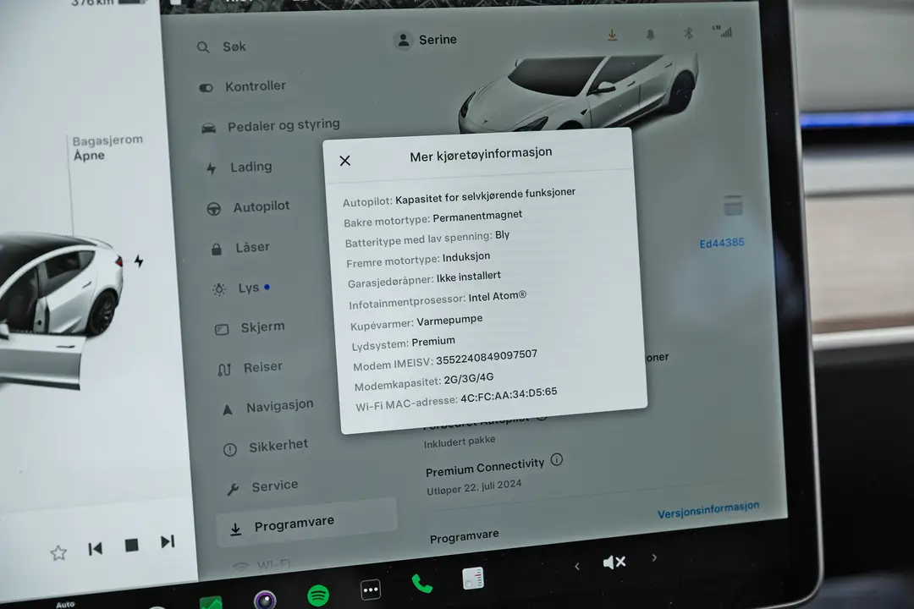The image size is (914, 609).
Task: Tap the download icon beside Programvare
Action: (235, 529)
